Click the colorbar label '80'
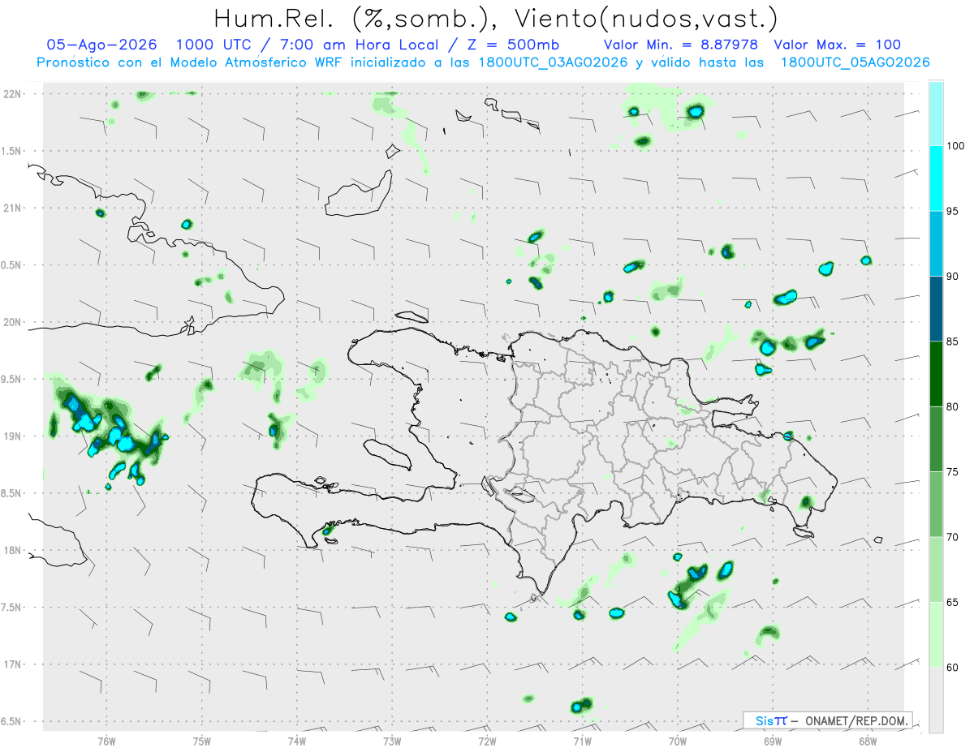This screenshot has width=974, height=752. (953, 406)
